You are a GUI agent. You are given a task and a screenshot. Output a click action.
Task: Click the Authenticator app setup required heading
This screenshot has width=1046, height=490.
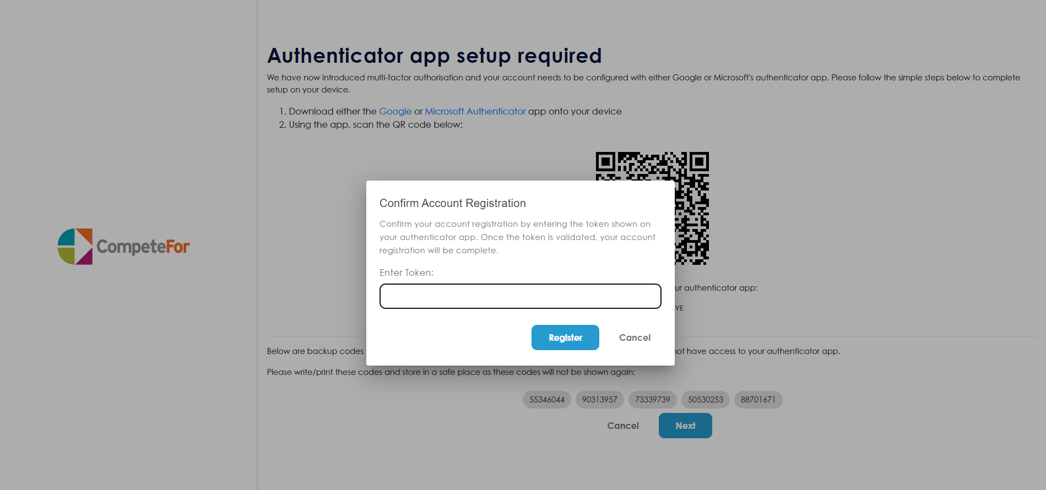click(434, 56)
